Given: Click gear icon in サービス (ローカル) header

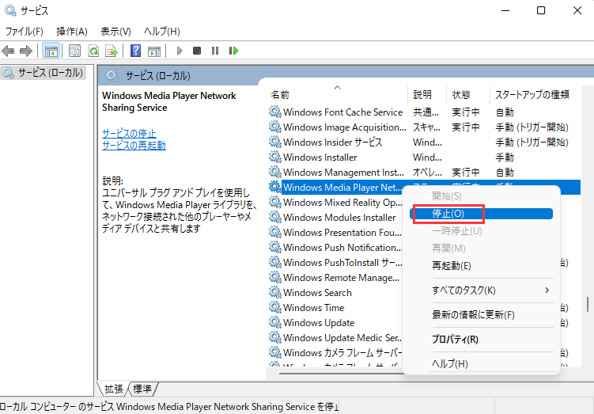Looking at the screenshot, I should point(112,76).
